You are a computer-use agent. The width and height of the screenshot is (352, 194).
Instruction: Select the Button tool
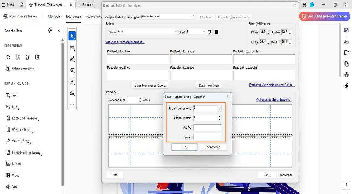(13, 164)
